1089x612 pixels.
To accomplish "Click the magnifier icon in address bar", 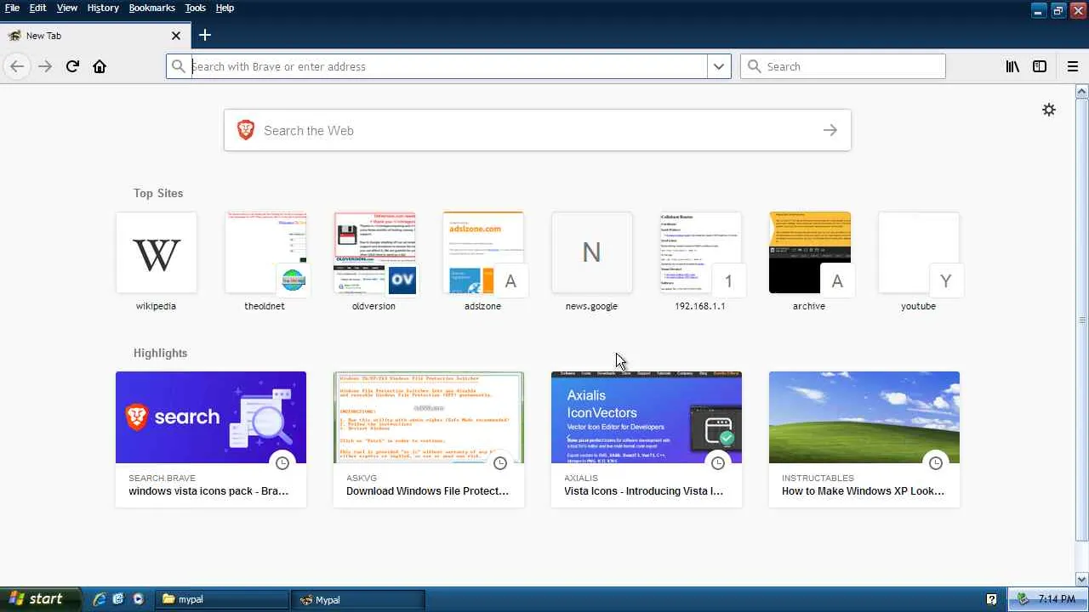I will coord(179,66).
